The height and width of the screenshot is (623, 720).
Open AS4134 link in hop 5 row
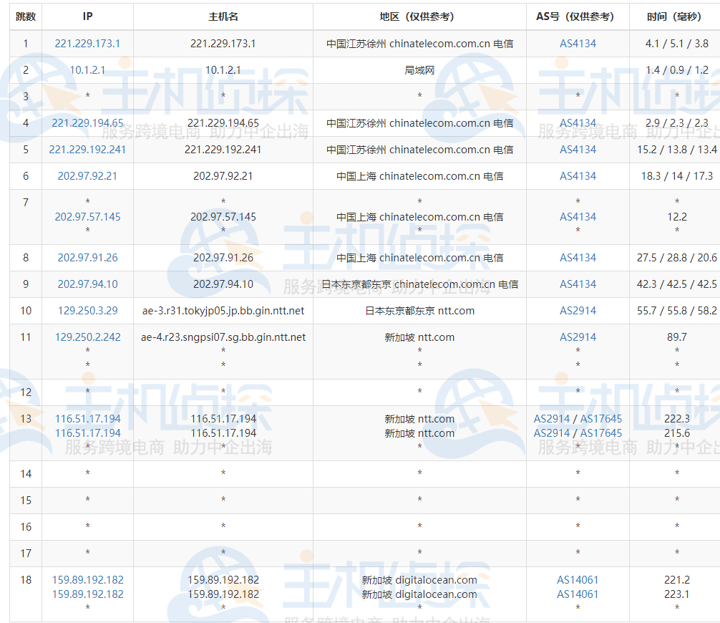[578, 150]
